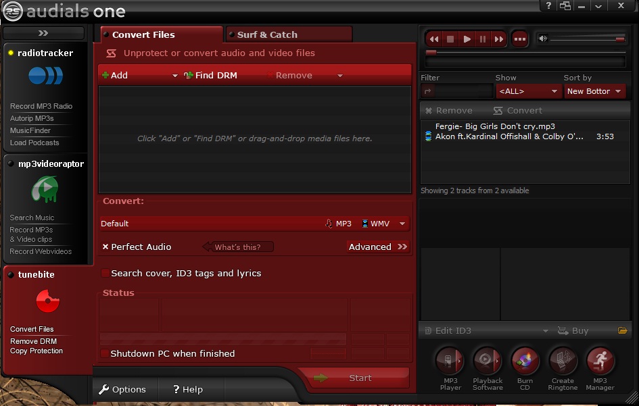
Task: Mute with the speaker icon
Action: tap(542, 39)
